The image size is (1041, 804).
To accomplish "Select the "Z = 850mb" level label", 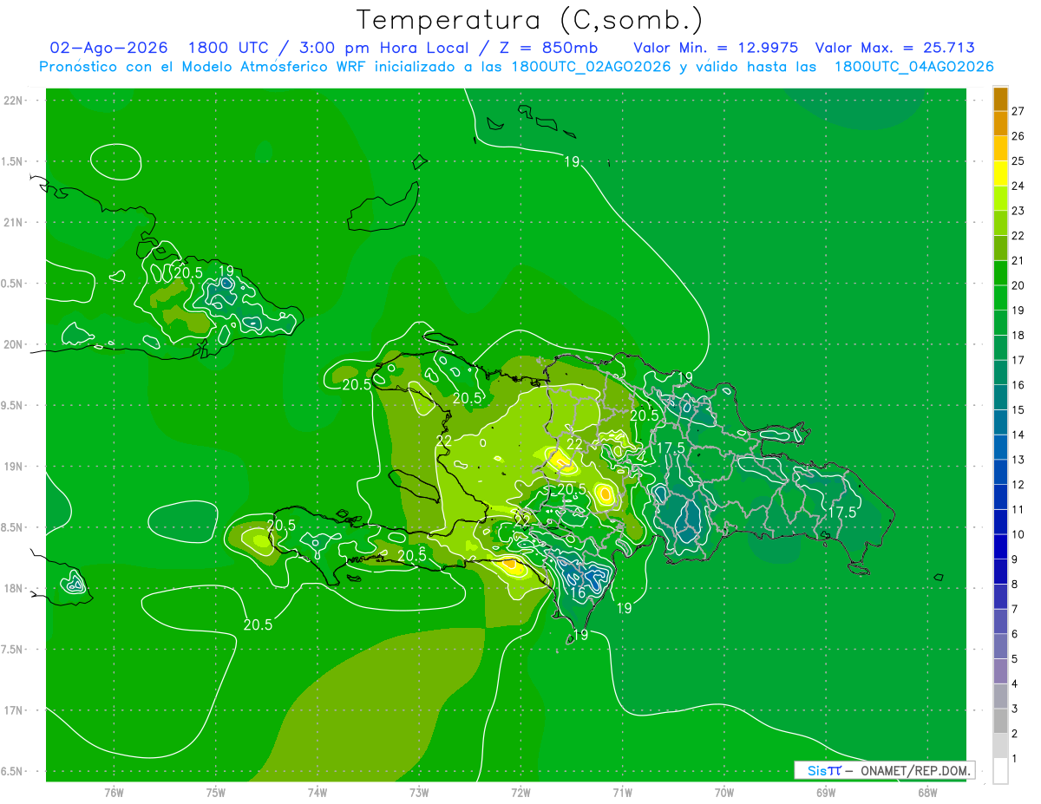I will pos(549,48).
